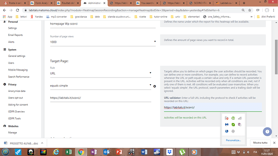Click the round help question-mark button
278x156 pixels.
268,132
